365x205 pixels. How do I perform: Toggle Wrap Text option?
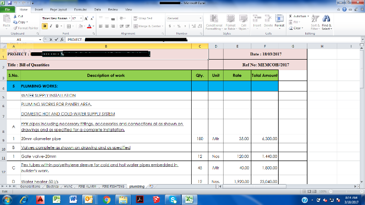[x=143, y=18]
